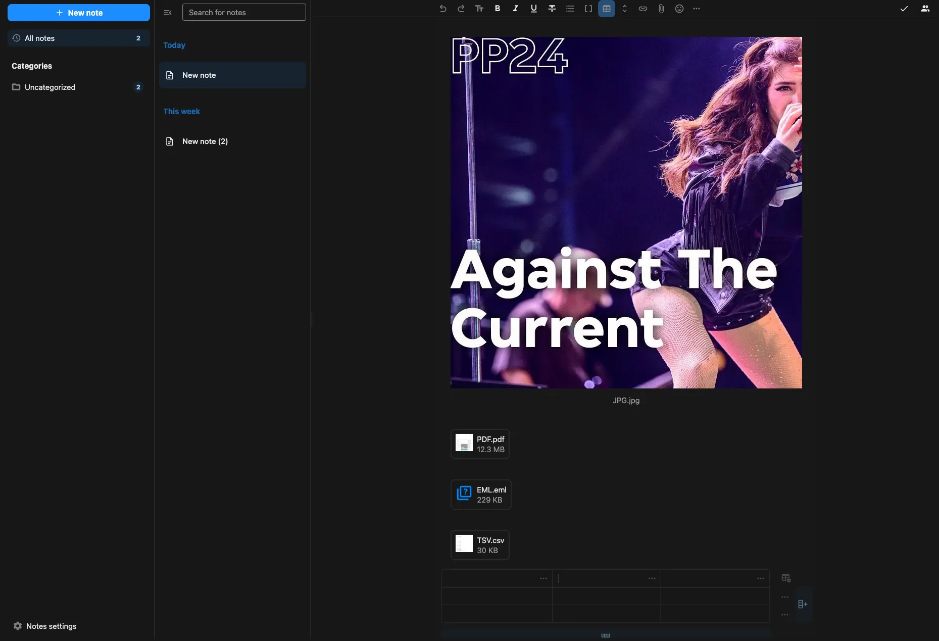
Task: Open the outline expand control
Action: coord(624,9)
